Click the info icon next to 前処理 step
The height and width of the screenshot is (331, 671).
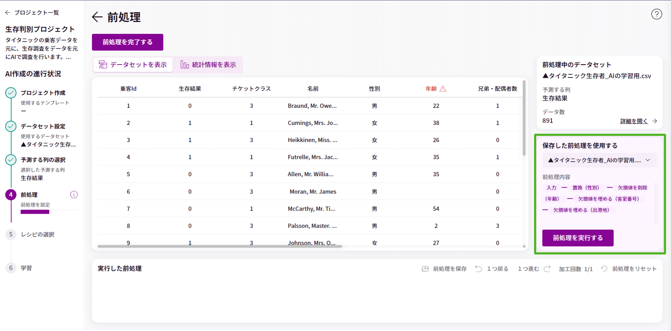pos(74,195)
